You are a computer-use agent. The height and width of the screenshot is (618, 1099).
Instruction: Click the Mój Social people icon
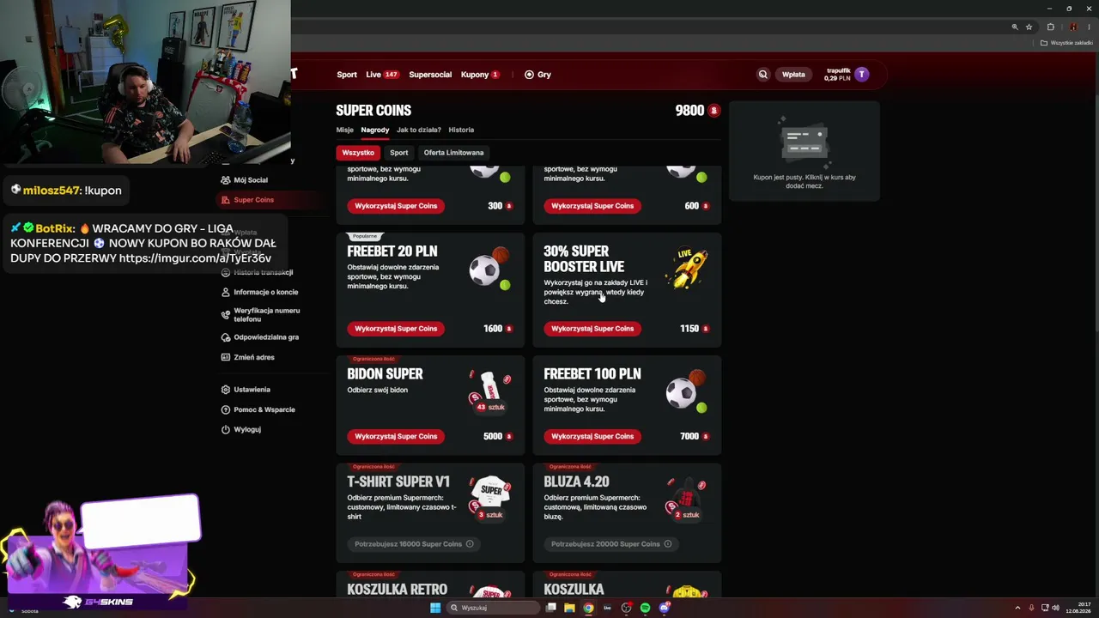226,180
